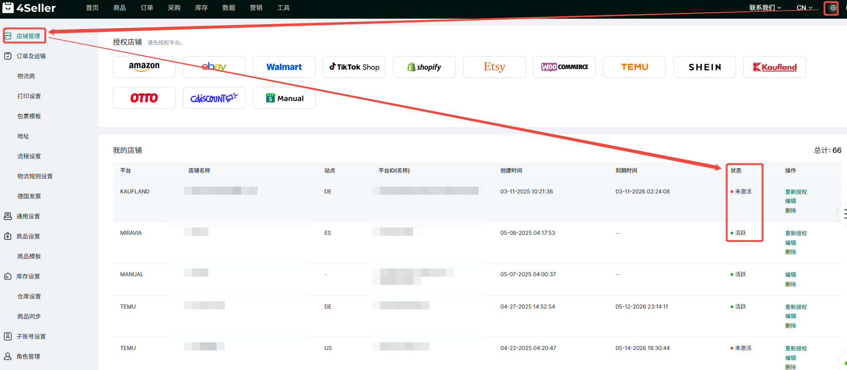Select the MIRAVIA platform cell

[131, 233]
